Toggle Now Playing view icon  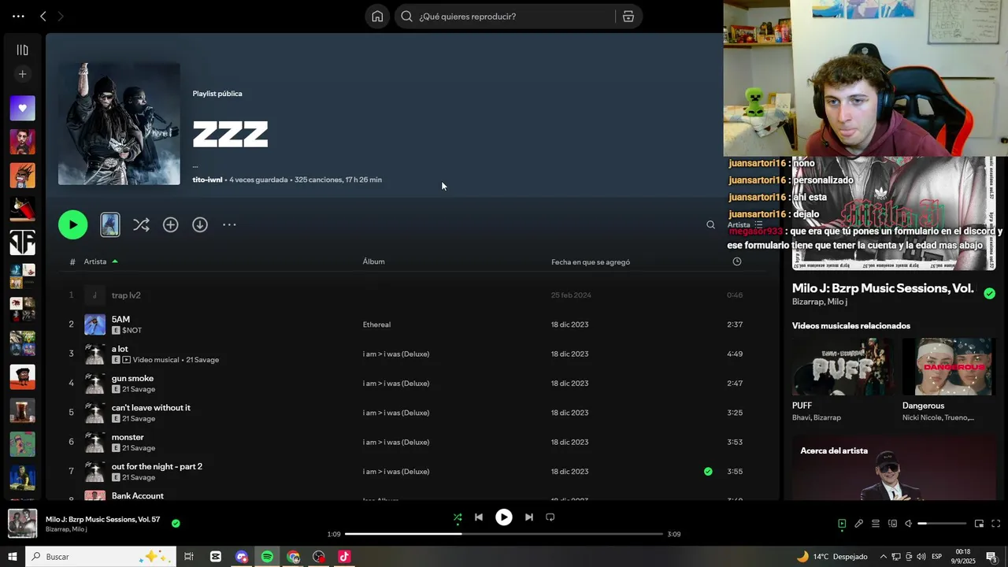[x=842, y=524]
